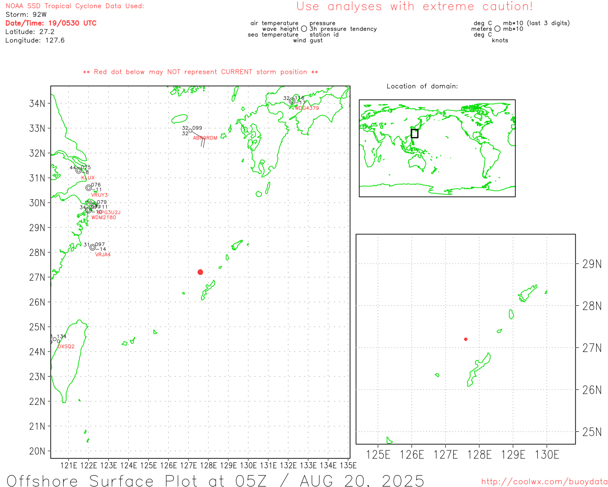
Task: Click the station marker near OXSQ2 by Taiwan
Action: pyautogui.click(x=55, y=339)
